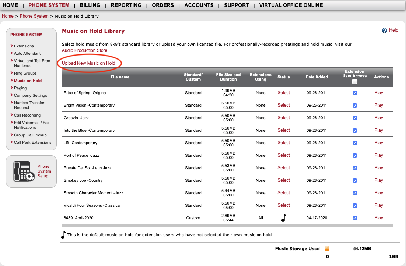Viewport: 406px width, 266px height.
Task: Click the 6489_April-2020 file name
Action: tap(78, 218)
